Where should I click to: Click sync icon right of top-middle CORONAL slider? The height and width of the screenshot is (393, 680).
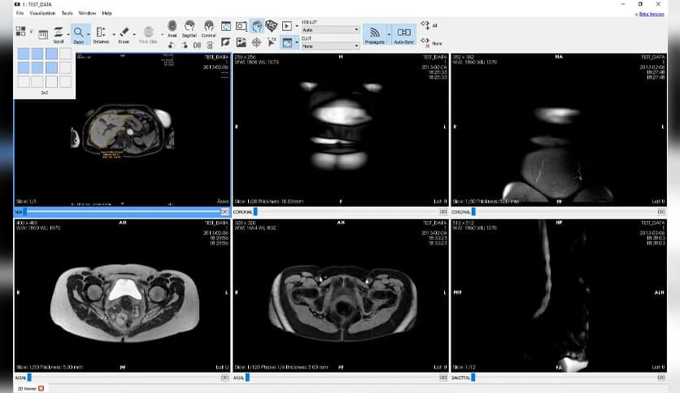443,212
